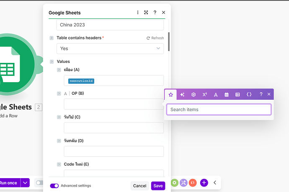The image size is (289, 192).
Task: Switch to the Date and time functions tab
Action: point(227,94)
